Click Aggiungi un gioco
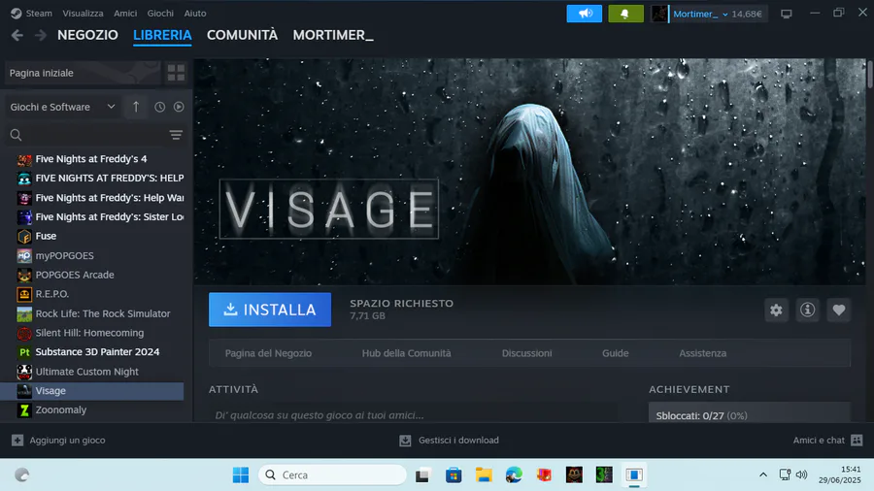874x491 pixels. (58, 441)
